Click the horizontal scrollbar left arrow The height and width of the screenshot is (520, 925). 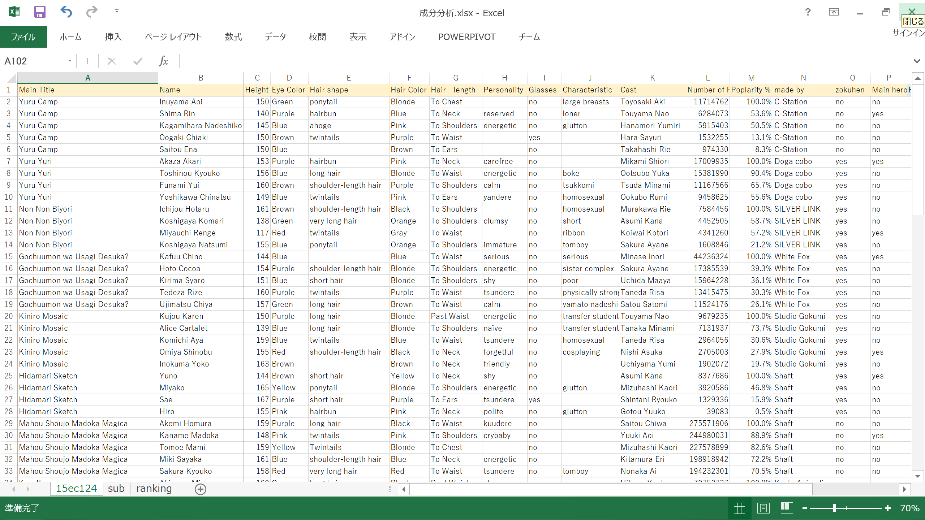(404, 489)
